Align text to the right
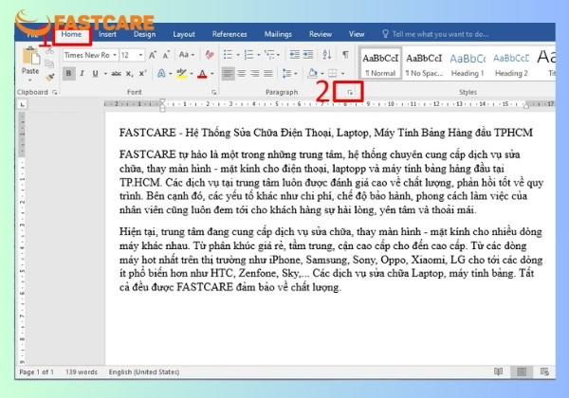This screenshot has height=398, width=569. (x=255, y=74)
